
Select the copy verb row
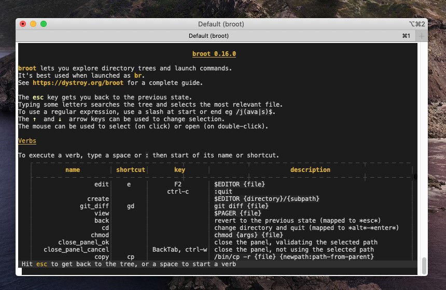click(x=102, y=257)
